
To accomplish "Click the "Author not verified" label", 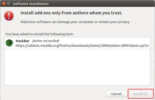I will (x=46, y=41).
